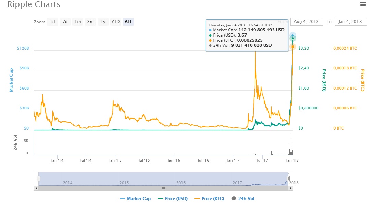The width and height of the screenshot is (377, 203).
Task: Click the To date field Jan 4, 2018
Action: 350,22
